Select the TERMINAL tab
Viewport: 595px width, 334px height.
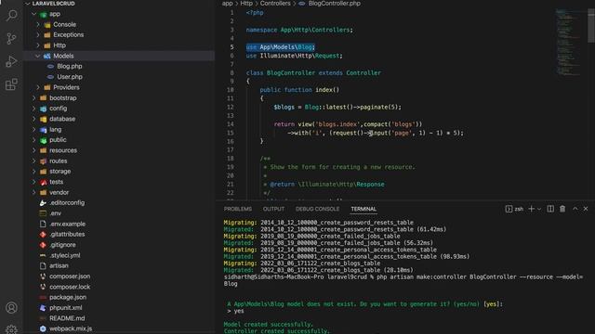tap(364, 209)
